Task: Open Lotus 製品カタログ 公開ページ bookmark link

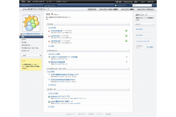Action: click(62, 101)
